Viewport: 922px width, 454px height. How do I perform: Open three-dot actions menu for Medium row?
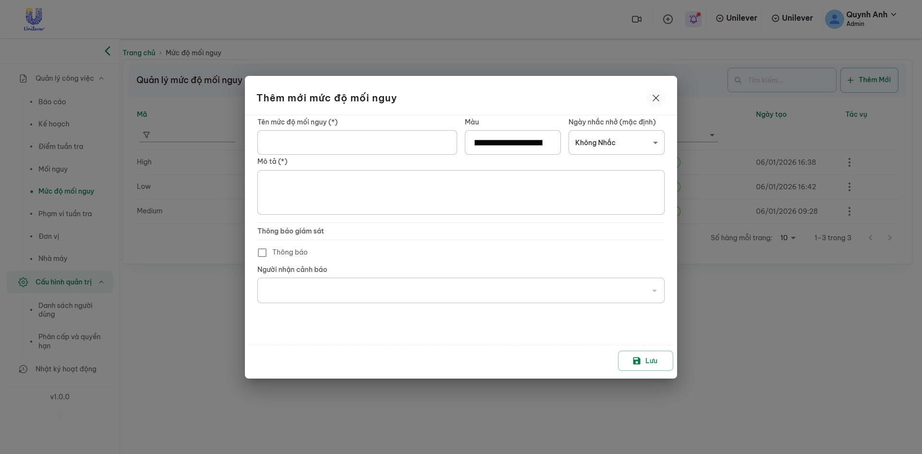pos(849,211)
